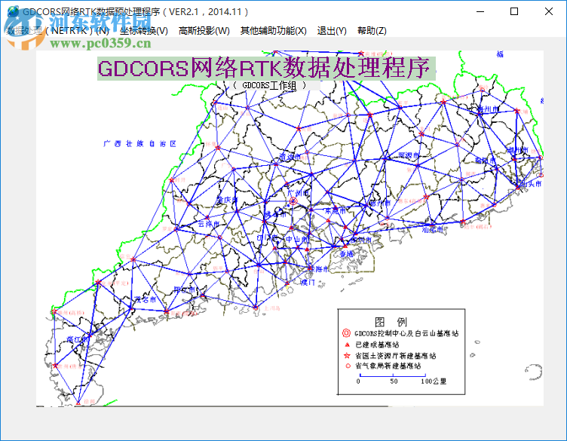This screenshot has width=567, height=441.
Task: Click the 湛江市 label on the map
Action: point(77,339)
